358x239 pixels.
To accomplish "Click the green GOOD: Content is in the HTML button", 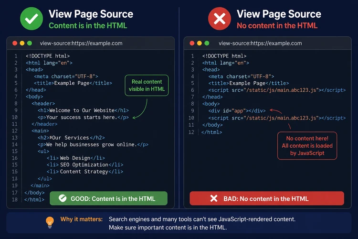I will [108, 198].
